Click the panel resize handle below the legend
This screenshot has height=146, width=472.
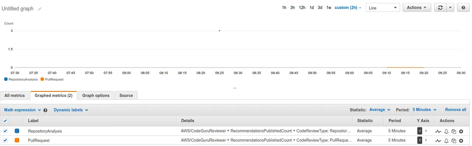[x=235, y=88]
